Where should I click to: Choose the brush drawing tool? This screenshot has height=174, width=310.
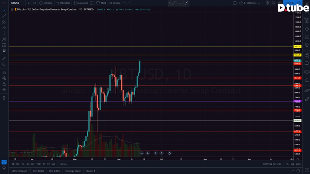(4, 28)
